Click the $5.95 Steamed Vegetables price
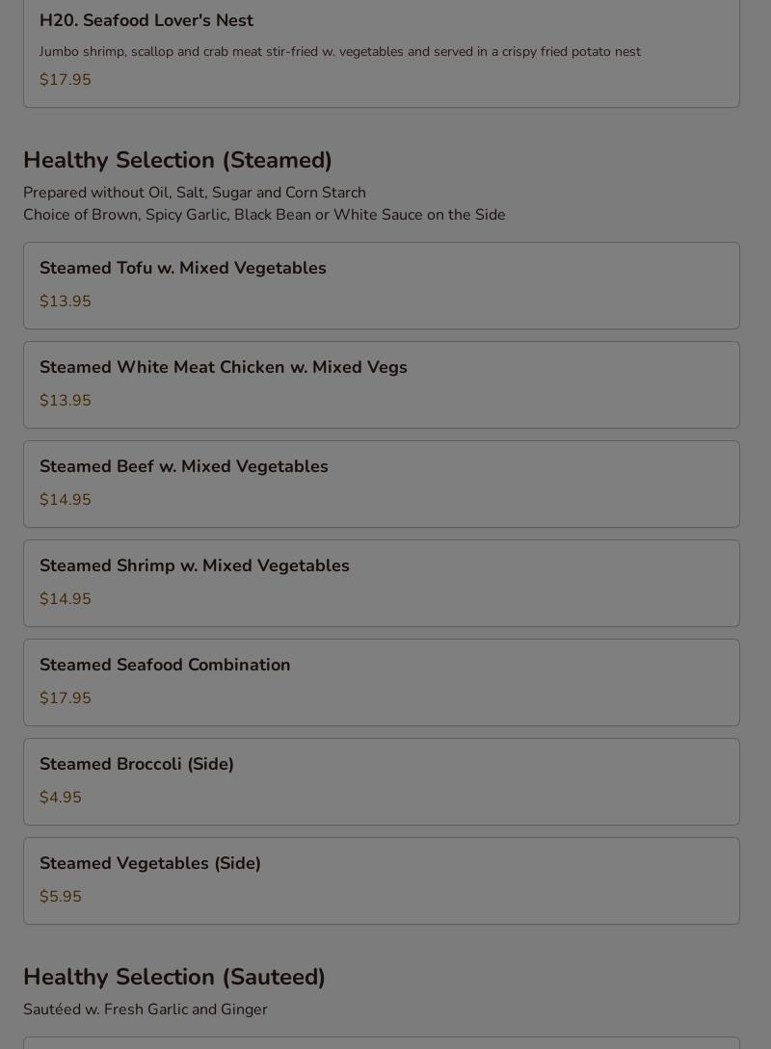771x1049 pixels. (60, 897)
